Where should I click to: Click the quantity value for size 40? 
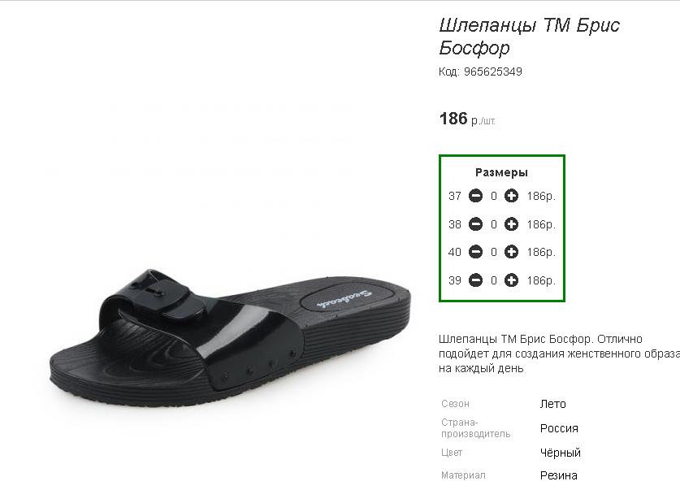coord(493,253)
